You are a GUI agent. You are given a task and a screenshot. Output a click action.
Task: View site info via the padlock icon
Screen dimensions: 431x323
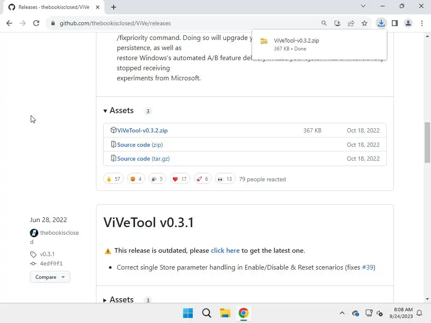(x=53, y=24)
